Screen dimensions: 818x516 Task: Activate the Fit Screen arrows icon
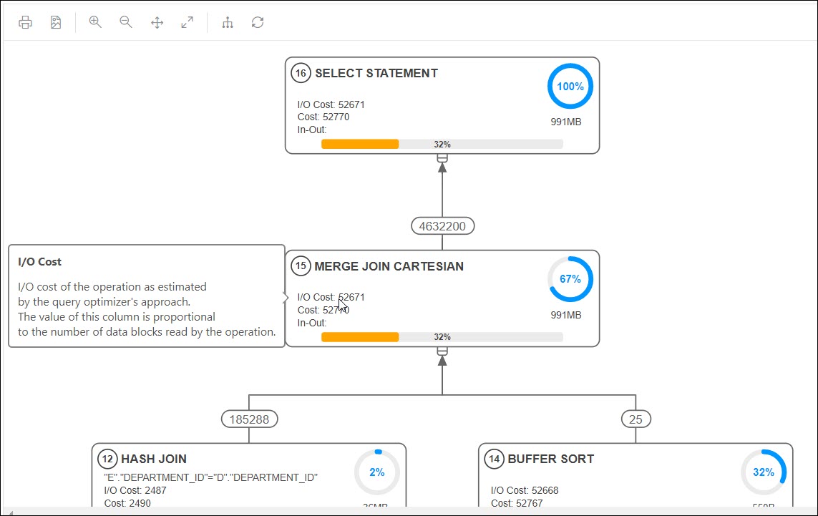coord(157,22)
